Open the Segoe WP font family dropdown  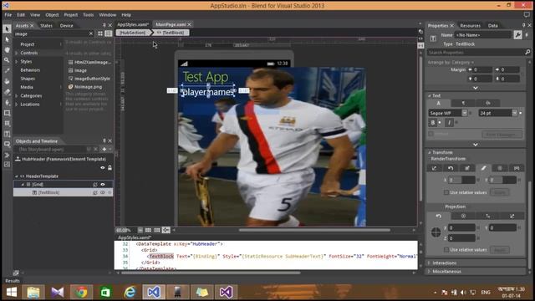pyautogui.click(x=465, y=113)
